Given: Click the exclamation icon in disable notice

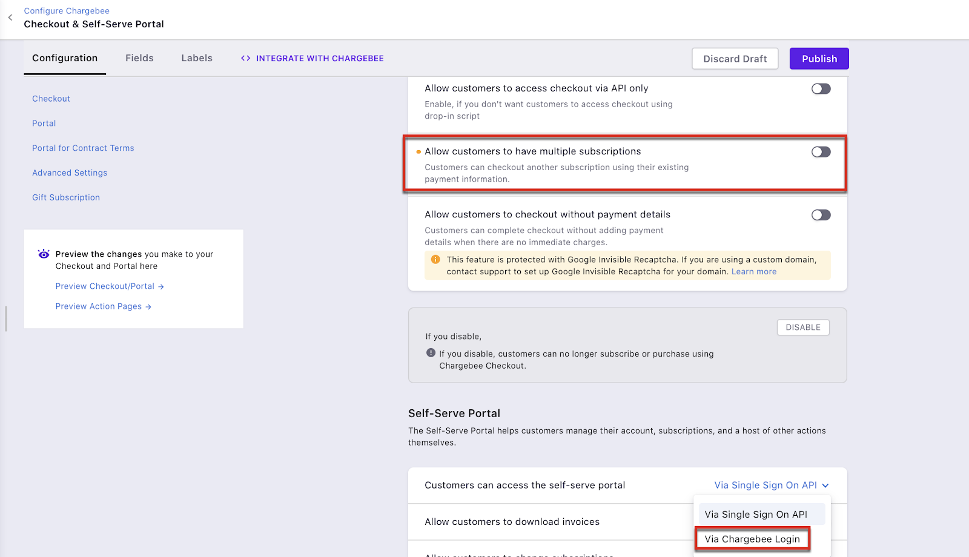Looking at the screenshot, I should 431,353.
